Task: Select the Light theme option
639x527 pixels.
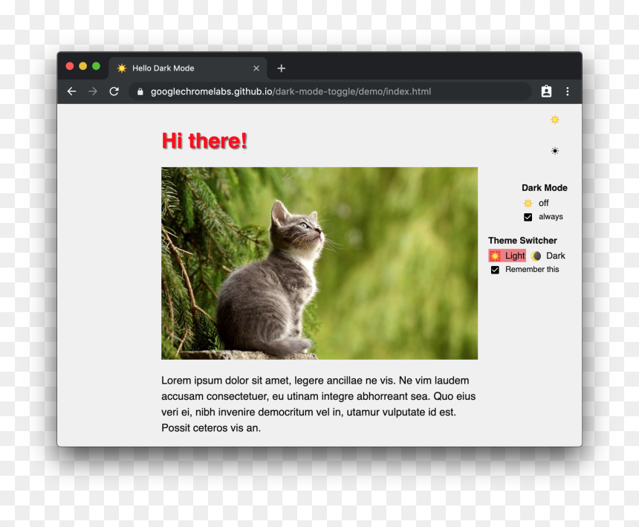Action: click(x=507, y=256)
